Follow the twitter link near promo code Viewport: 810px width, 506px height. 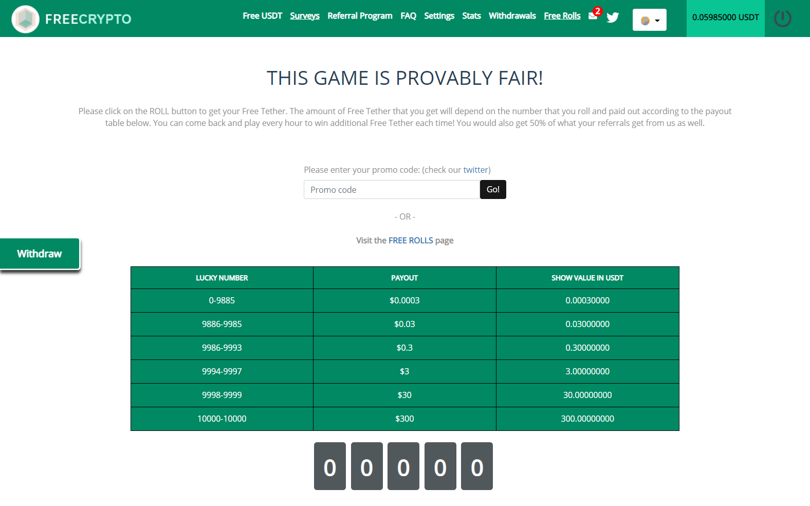475,170
